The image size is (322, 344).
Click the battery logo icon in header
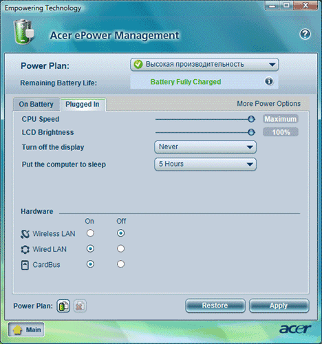[x=24, y=32]
